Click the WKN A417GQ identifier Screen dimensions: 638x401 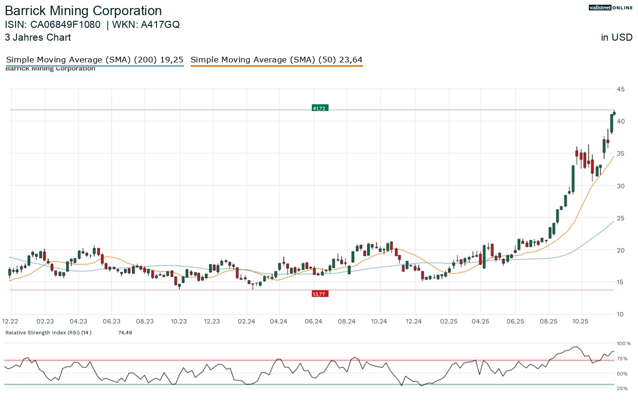coord(147,25)
